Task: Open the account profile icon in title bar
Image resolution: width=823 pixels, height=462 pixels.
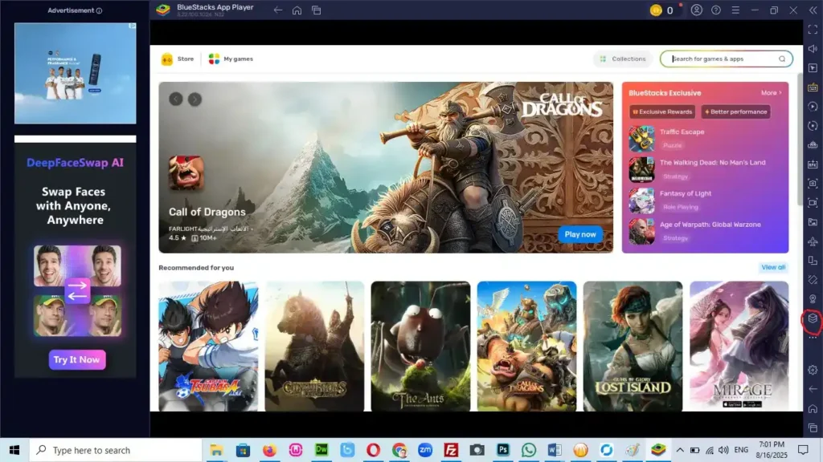Action: point(696,10)
